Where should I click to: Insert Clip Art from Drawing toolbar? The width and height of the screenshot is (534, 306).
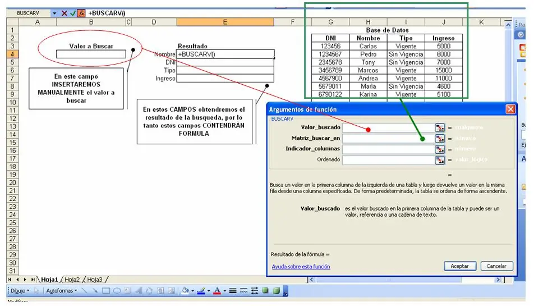point(160,291)
